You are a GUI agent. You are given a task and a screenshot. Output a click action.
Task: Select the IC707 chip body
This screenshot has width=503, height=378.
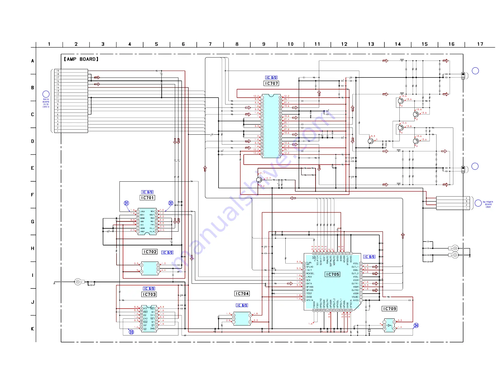pos(271,126)
